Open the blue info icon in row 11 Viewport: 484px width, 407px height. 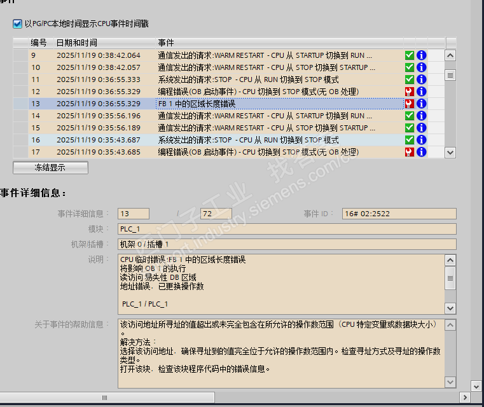421,79
